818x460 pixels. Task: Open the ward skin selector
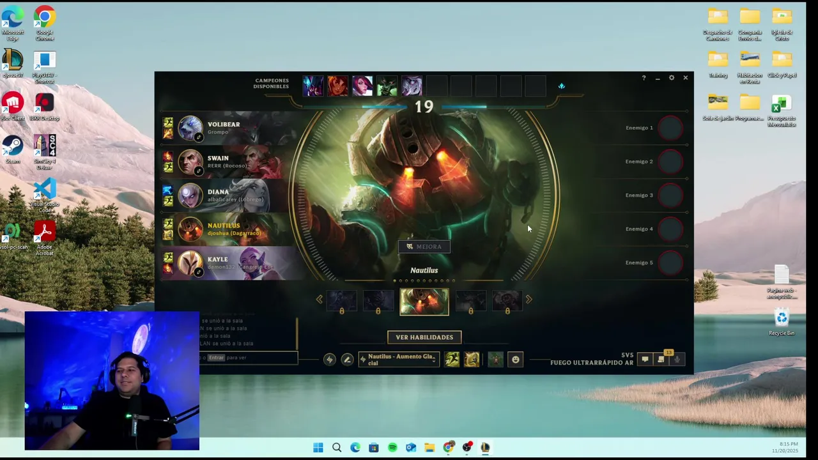[x=495, y=360]
